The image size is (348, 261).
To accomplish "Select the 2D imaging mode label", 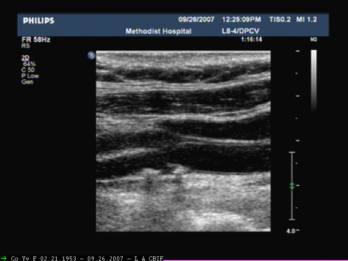I will (25, 58).
